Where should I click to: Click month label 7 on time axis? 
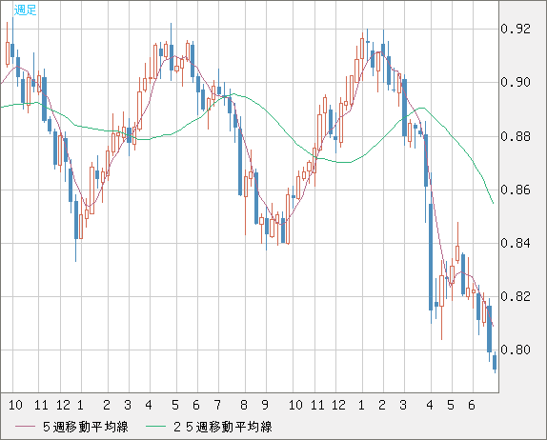217,405
